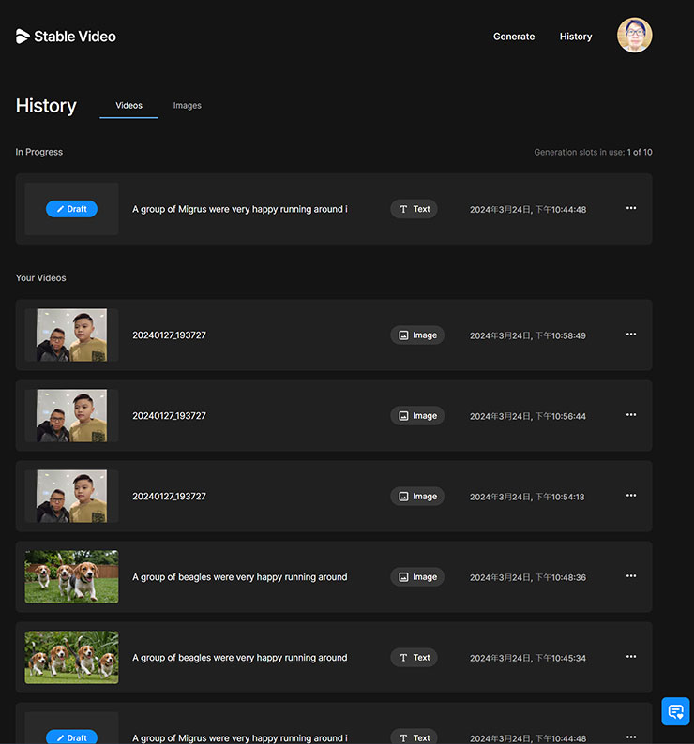Screen dimensions: 694x744
Task: Click the Text badge on the in-progress Migrus row
Action: click(x=414, y=209)
